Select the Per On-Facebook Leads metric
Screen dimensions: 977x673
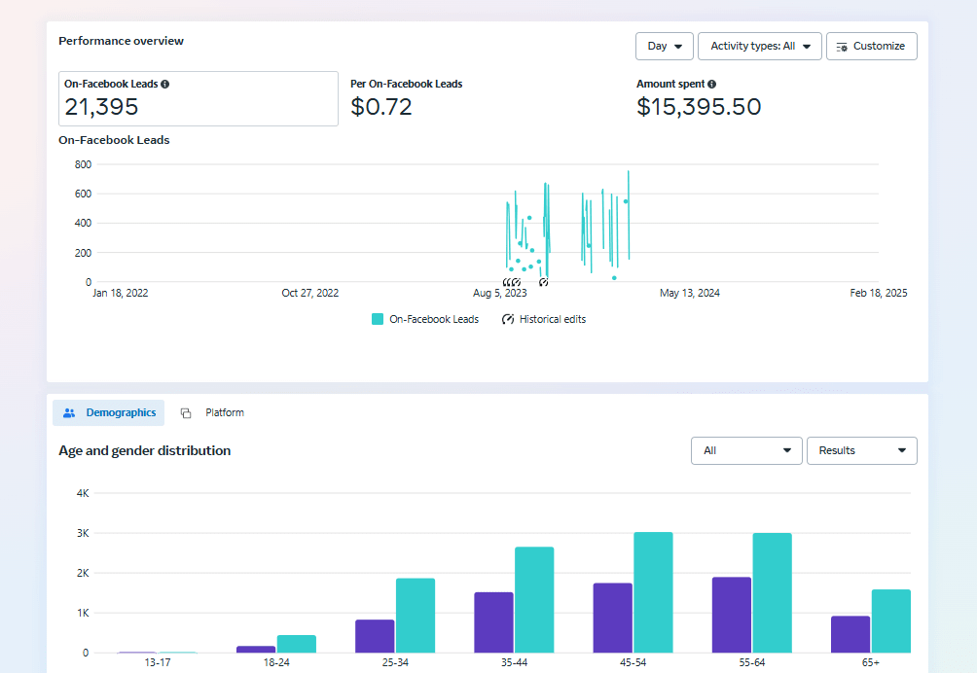click(x=407, y=98)
